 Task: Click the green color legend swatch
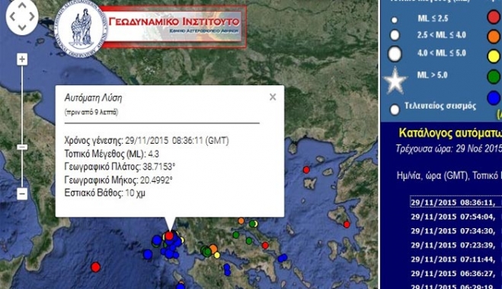(494, 77)
